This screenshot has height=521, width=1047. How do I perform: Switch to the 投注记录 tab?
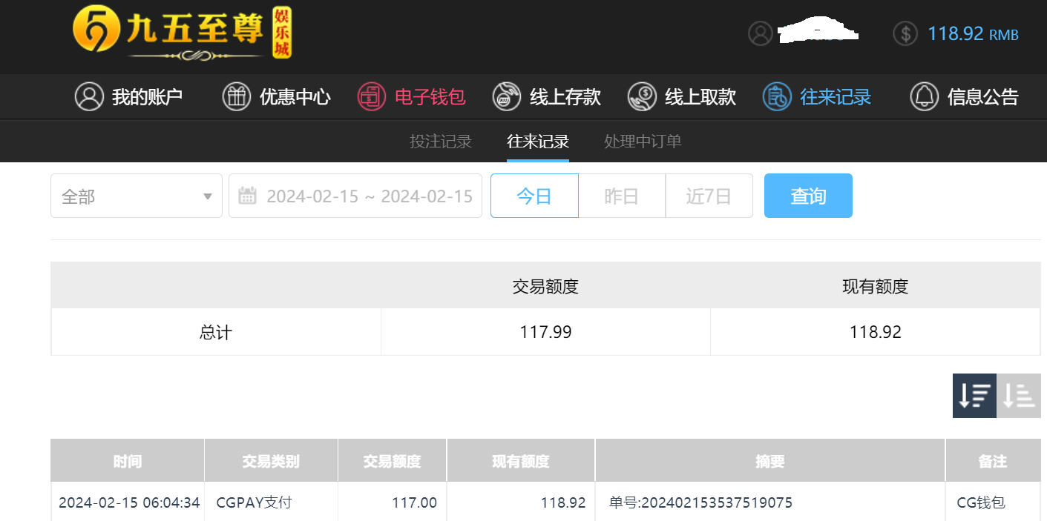coord(441,141)
